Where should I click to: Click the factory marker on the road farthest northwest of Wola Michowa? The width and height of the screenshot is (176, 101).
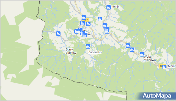(128, 46)
